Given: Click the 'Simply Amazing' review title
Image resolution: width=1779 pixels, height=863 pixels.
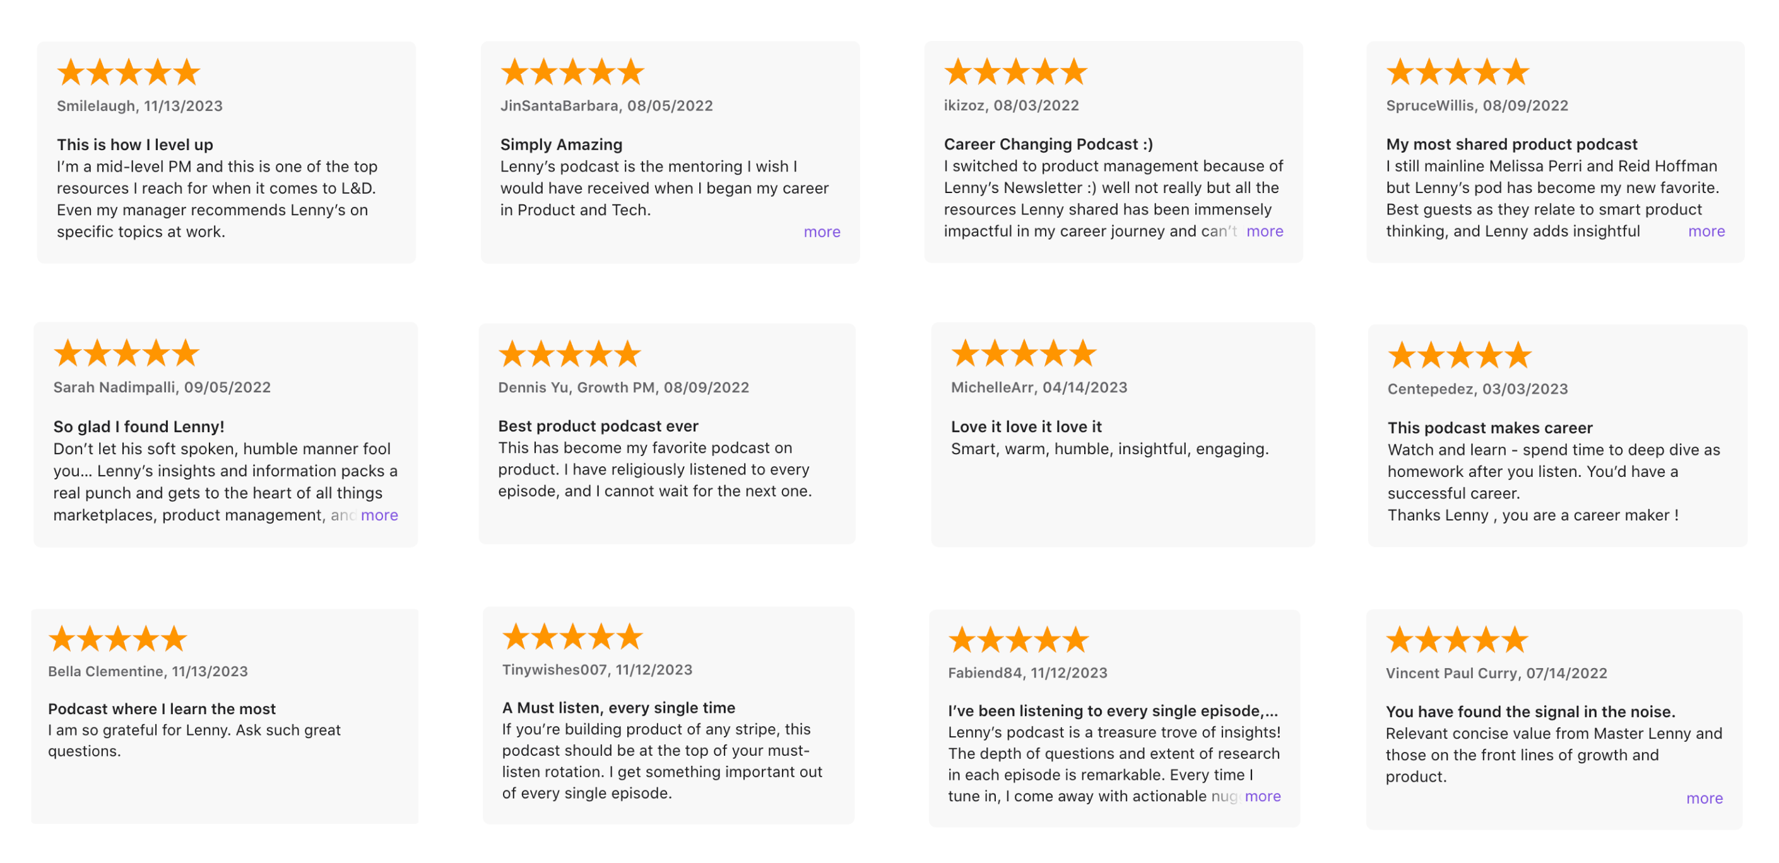Looking at the screenshot, I should (561, 144).
